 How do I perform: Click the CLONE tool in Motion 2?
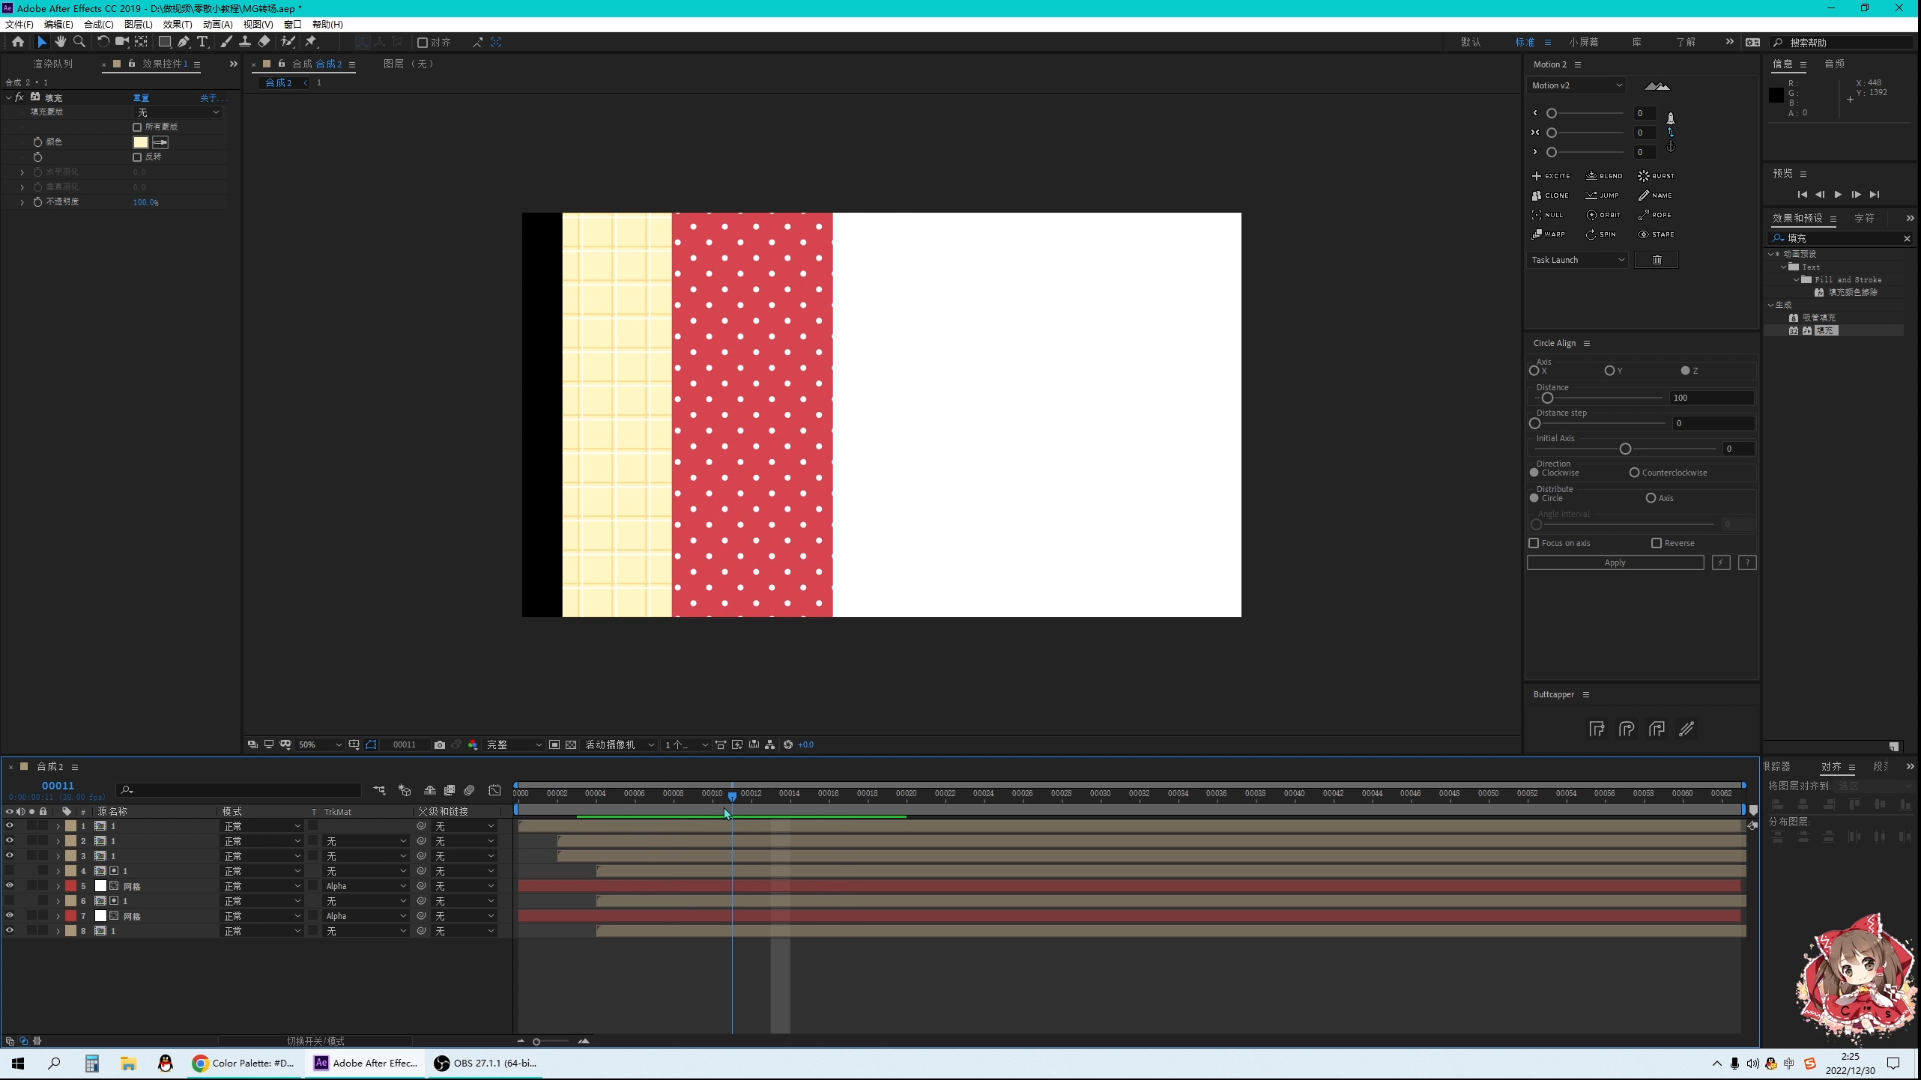click(x=1550, y=195)
